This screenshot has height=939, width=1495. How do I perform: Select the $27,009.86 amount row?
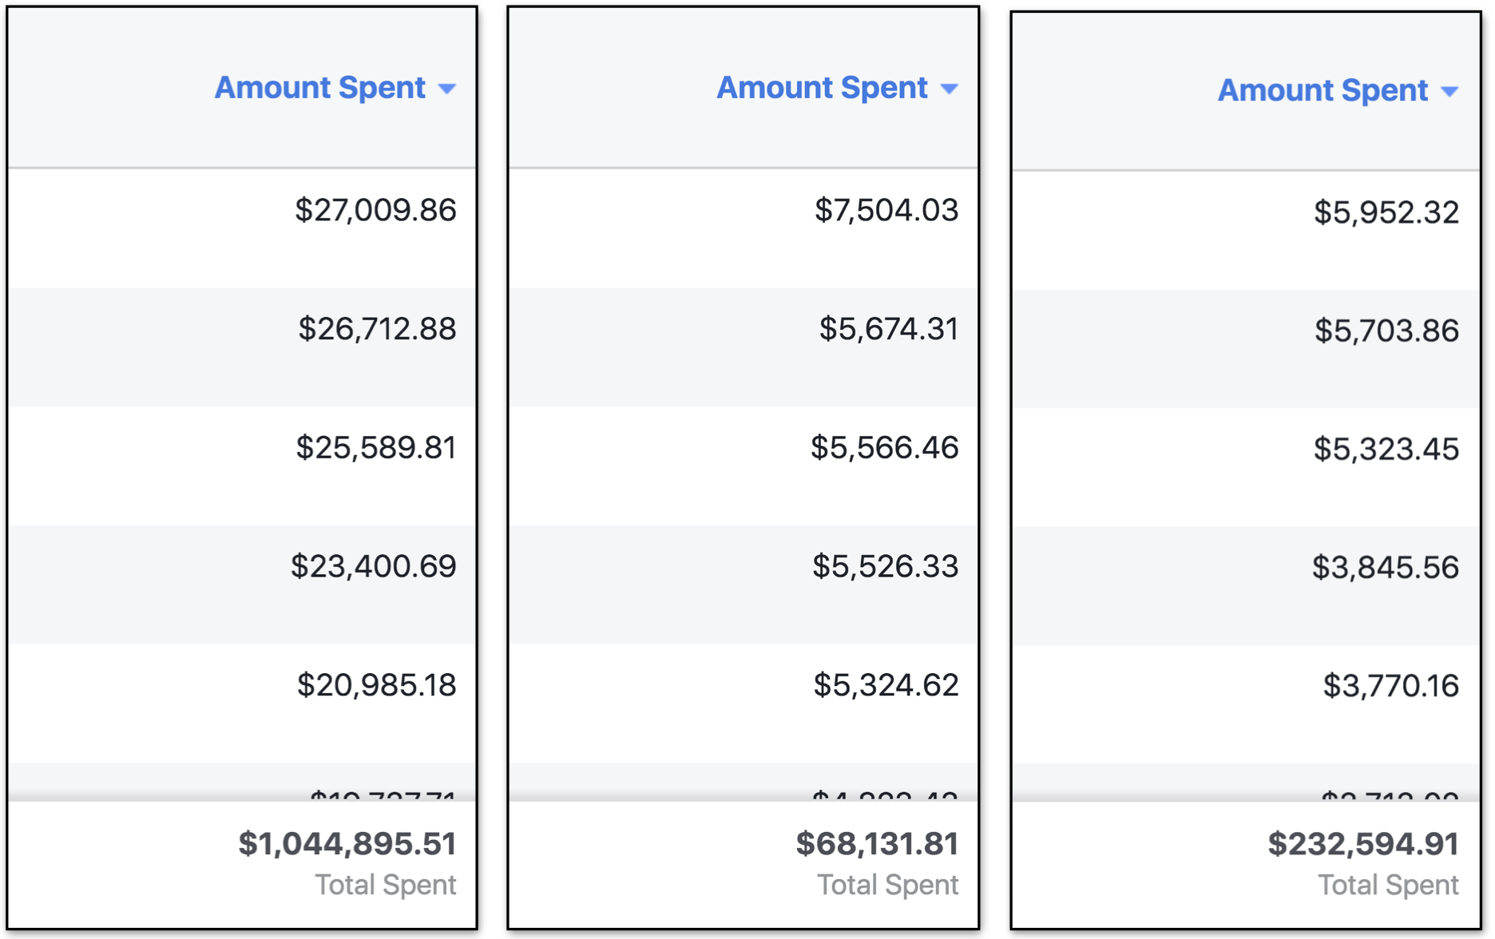375,210
